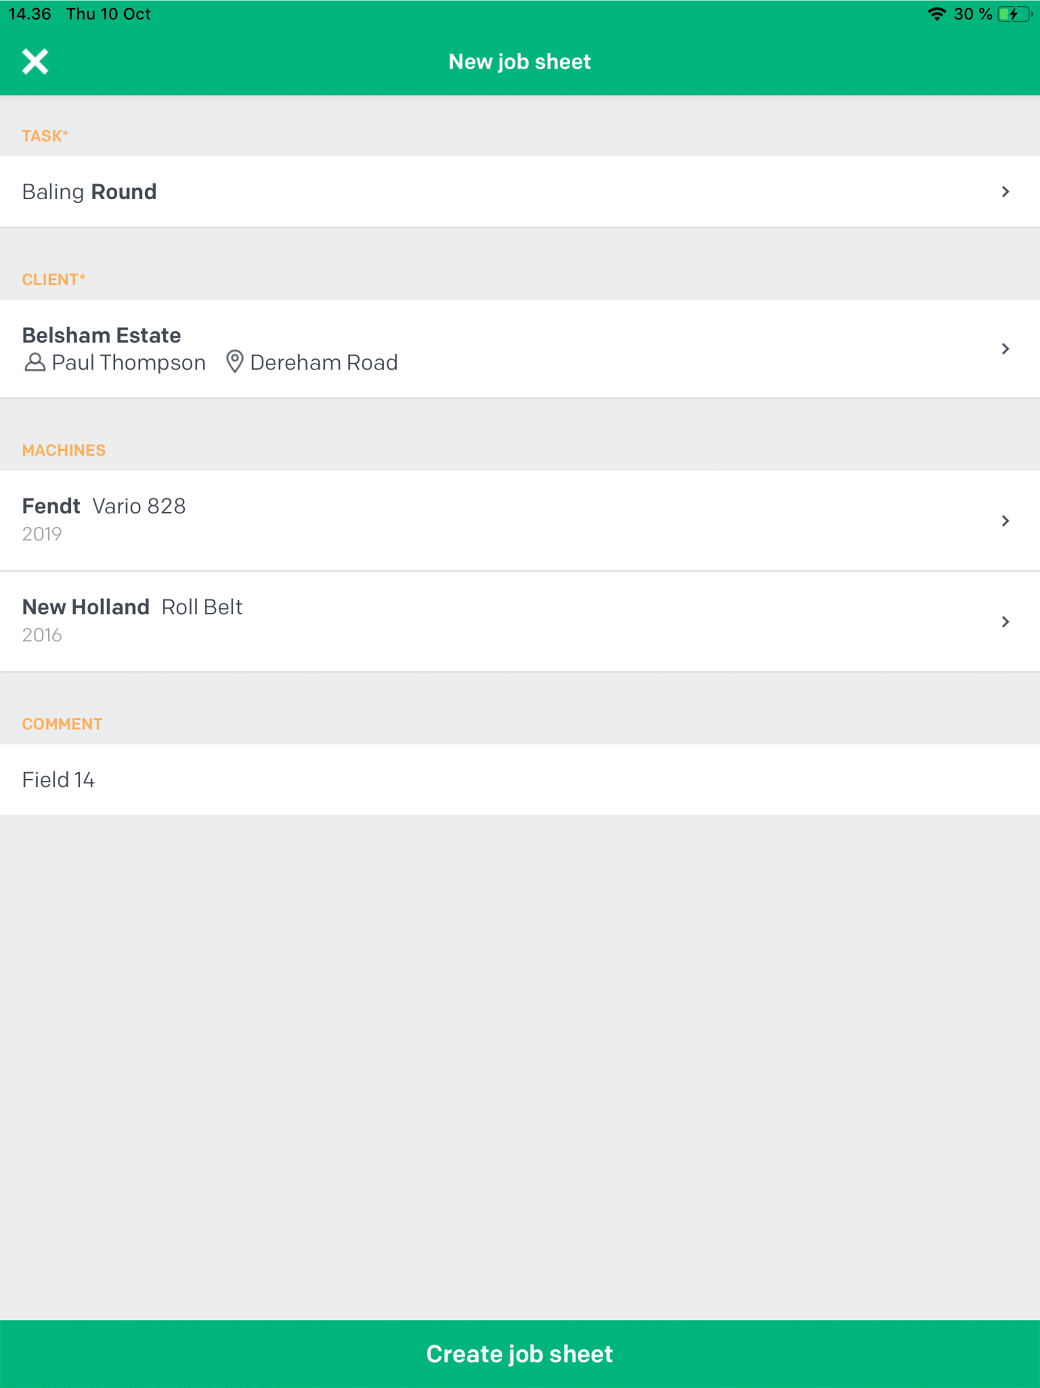Click the New job sheet title
The image size is (1040, 1388).
[x=519, y=61]
